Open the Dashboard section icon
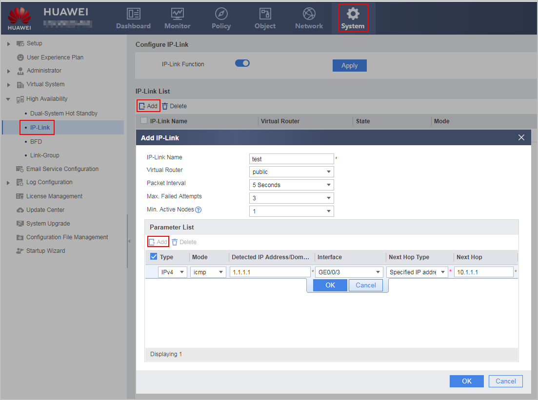 [x=133, y=14]
